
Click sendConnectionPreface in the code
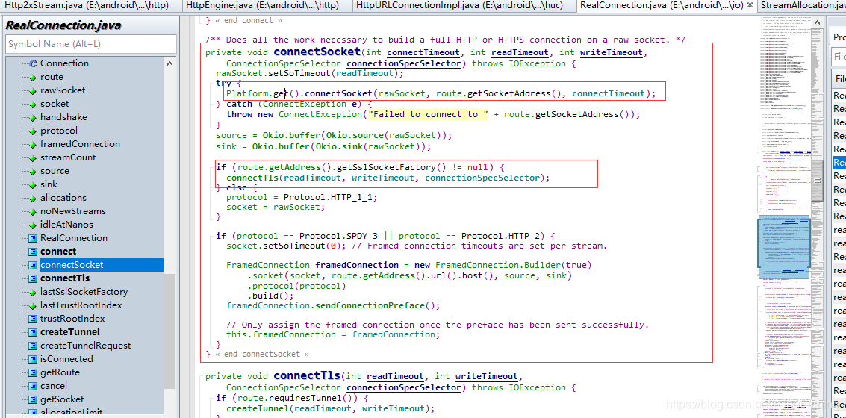coord(371,305)
